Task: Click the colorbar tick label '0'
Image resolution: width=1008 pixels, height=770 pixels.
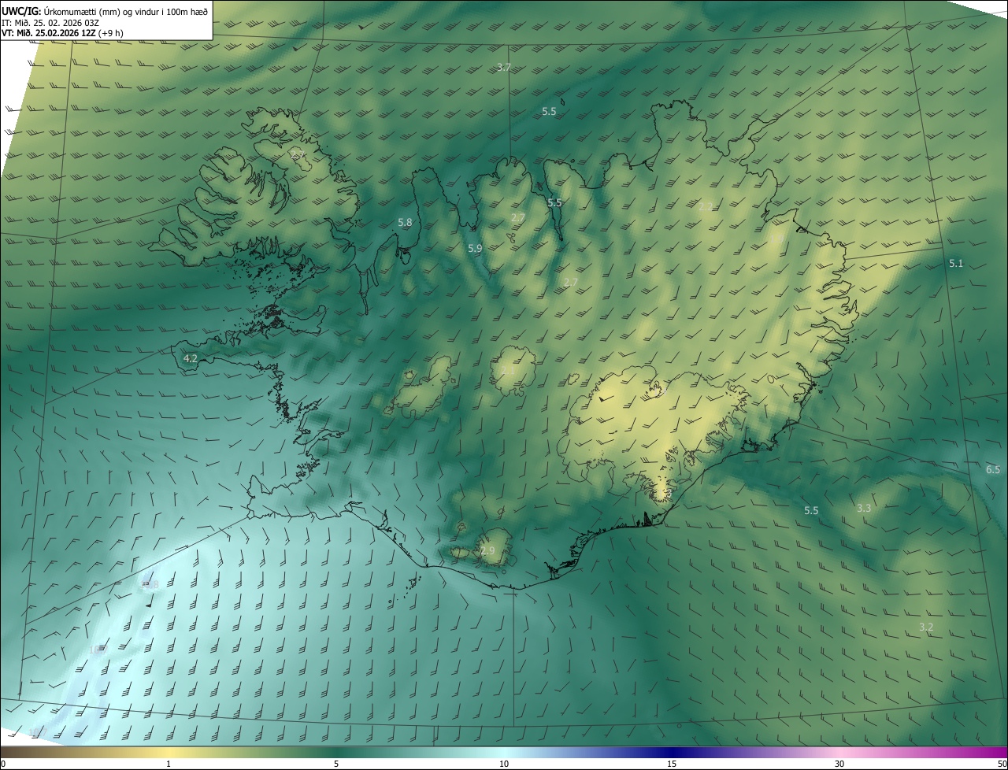Action: tap(3, 764)
